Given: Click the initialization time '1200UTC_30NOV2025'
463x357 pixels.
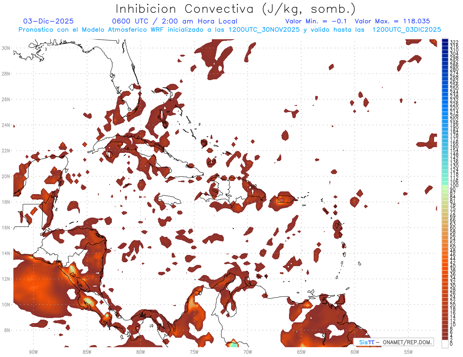Looking at the screenshot, I should click(265, 30).
